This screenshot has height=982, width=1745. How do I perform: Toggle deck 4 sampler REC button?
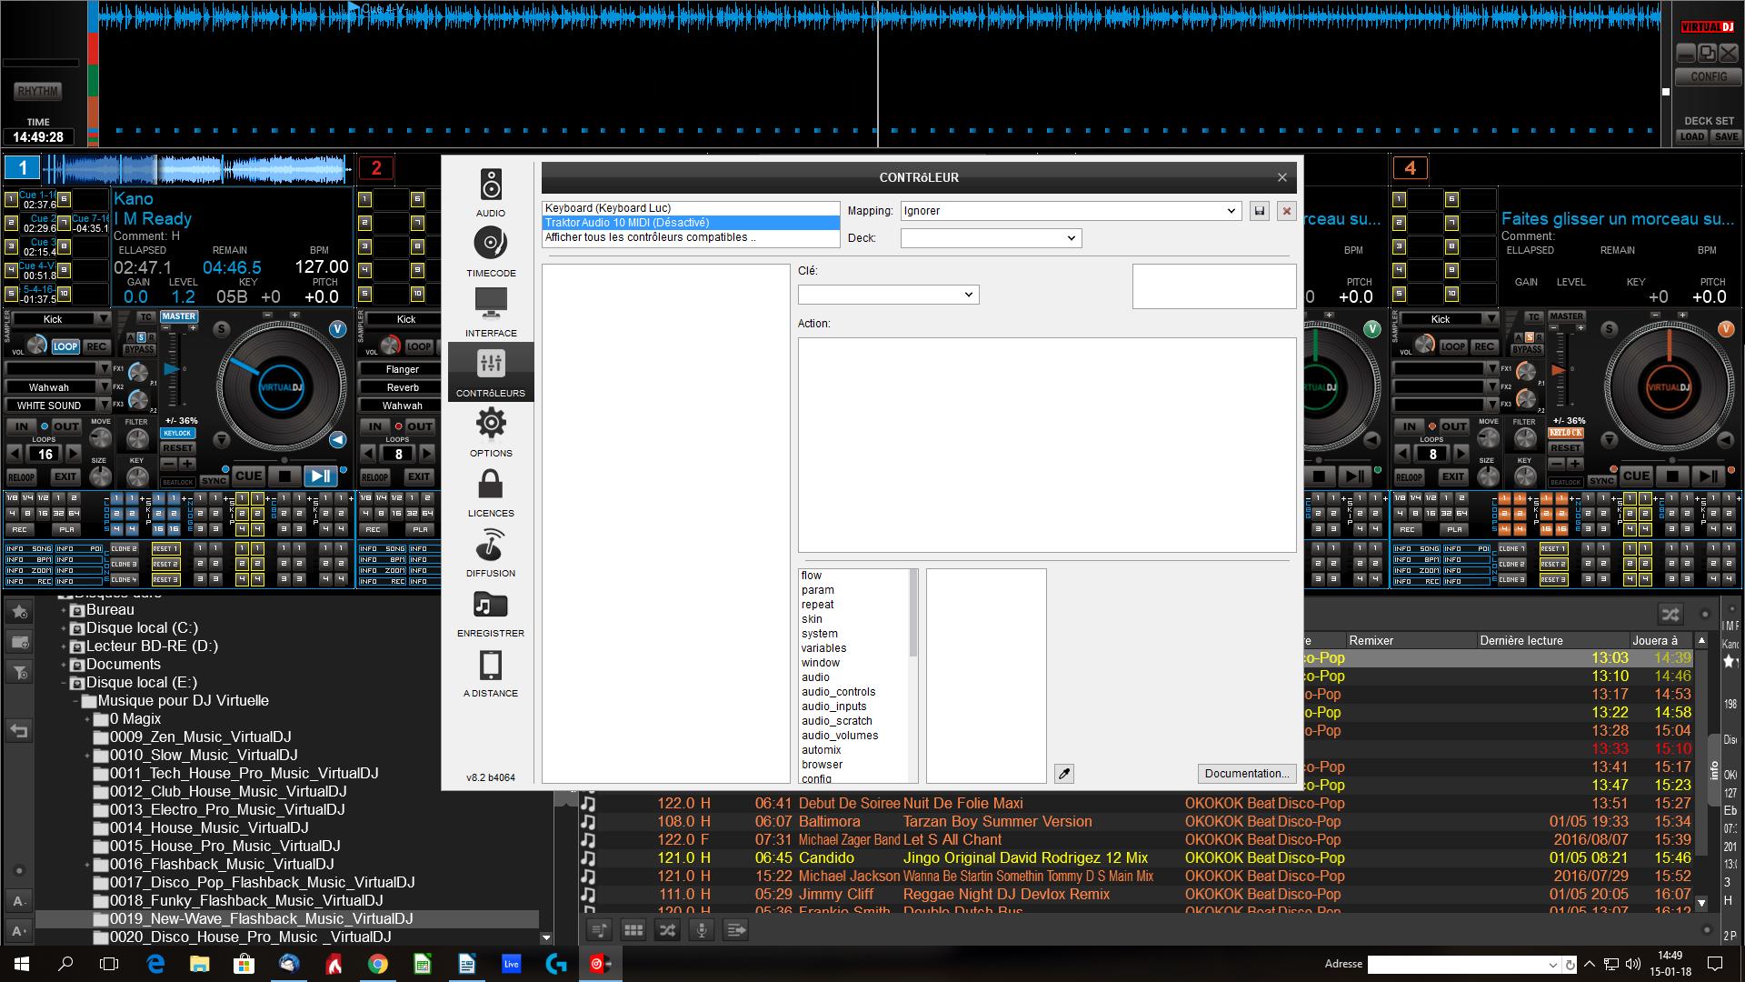[1484, 346]
